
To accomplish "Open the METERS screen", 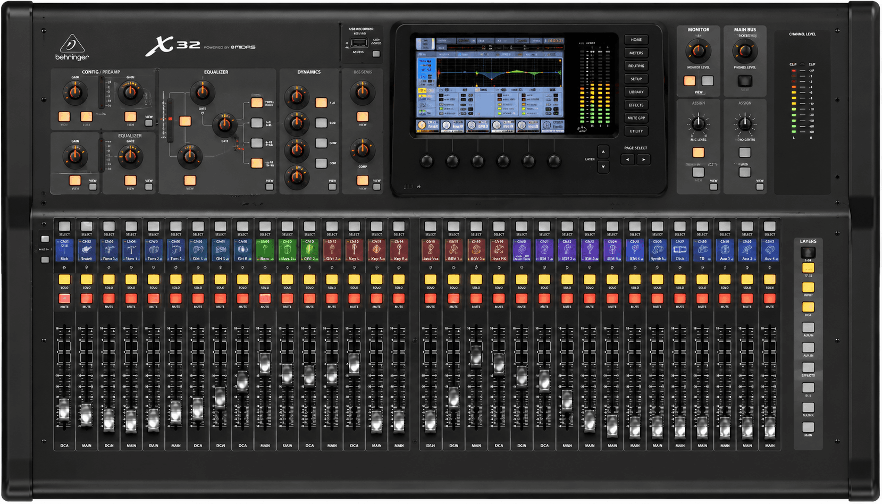I will pyautogui.click(x=636, y=53).
